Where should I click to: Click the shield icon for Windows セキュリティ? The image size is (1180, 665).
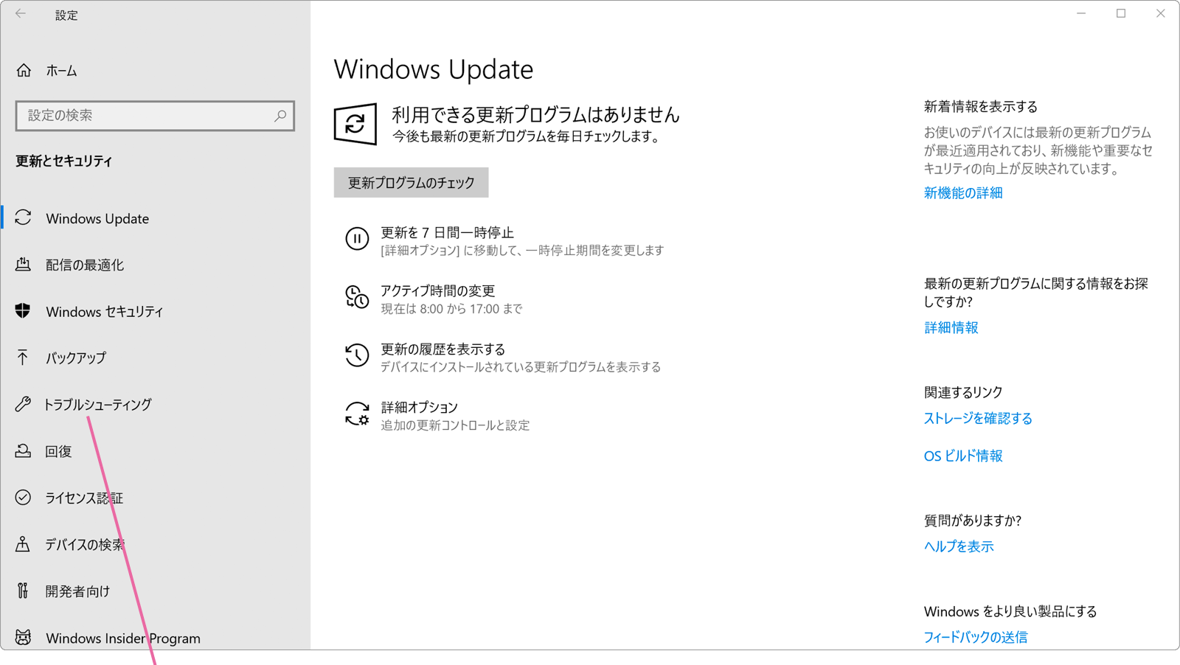pos(23,311)
